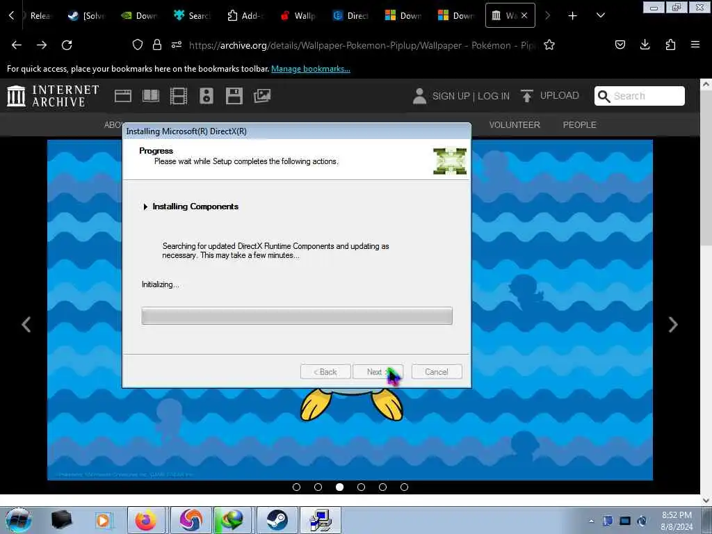
Task: Open the Internet Archive home logo
Action: 53,96
